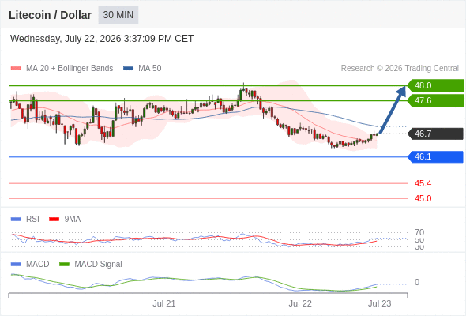Click the RSI legend label
Image resolution: width=466 pixels, height=316 pixels.
[x=32, y=220]
